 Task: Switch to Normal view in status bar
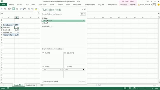[x=125, y=88]
